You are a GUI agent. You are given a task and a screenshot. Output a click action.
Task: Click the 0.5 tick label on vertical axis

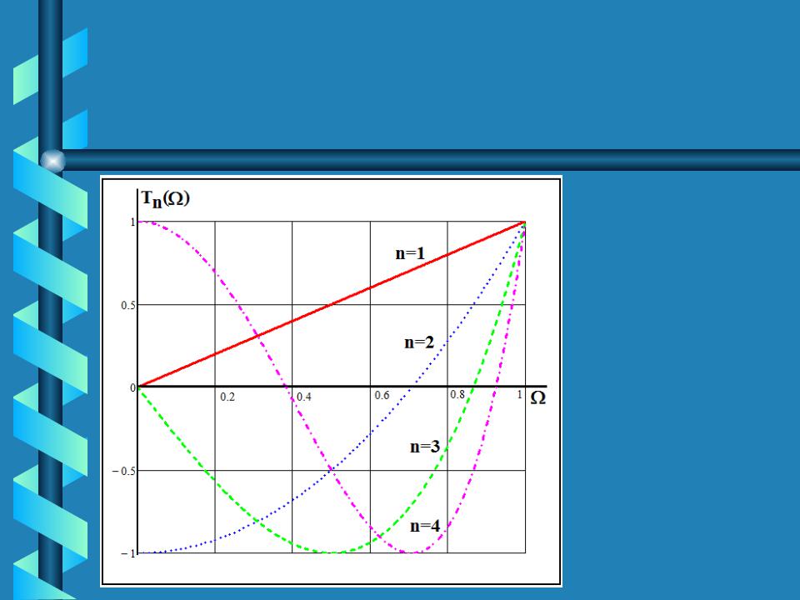click(x=128, y=306)
